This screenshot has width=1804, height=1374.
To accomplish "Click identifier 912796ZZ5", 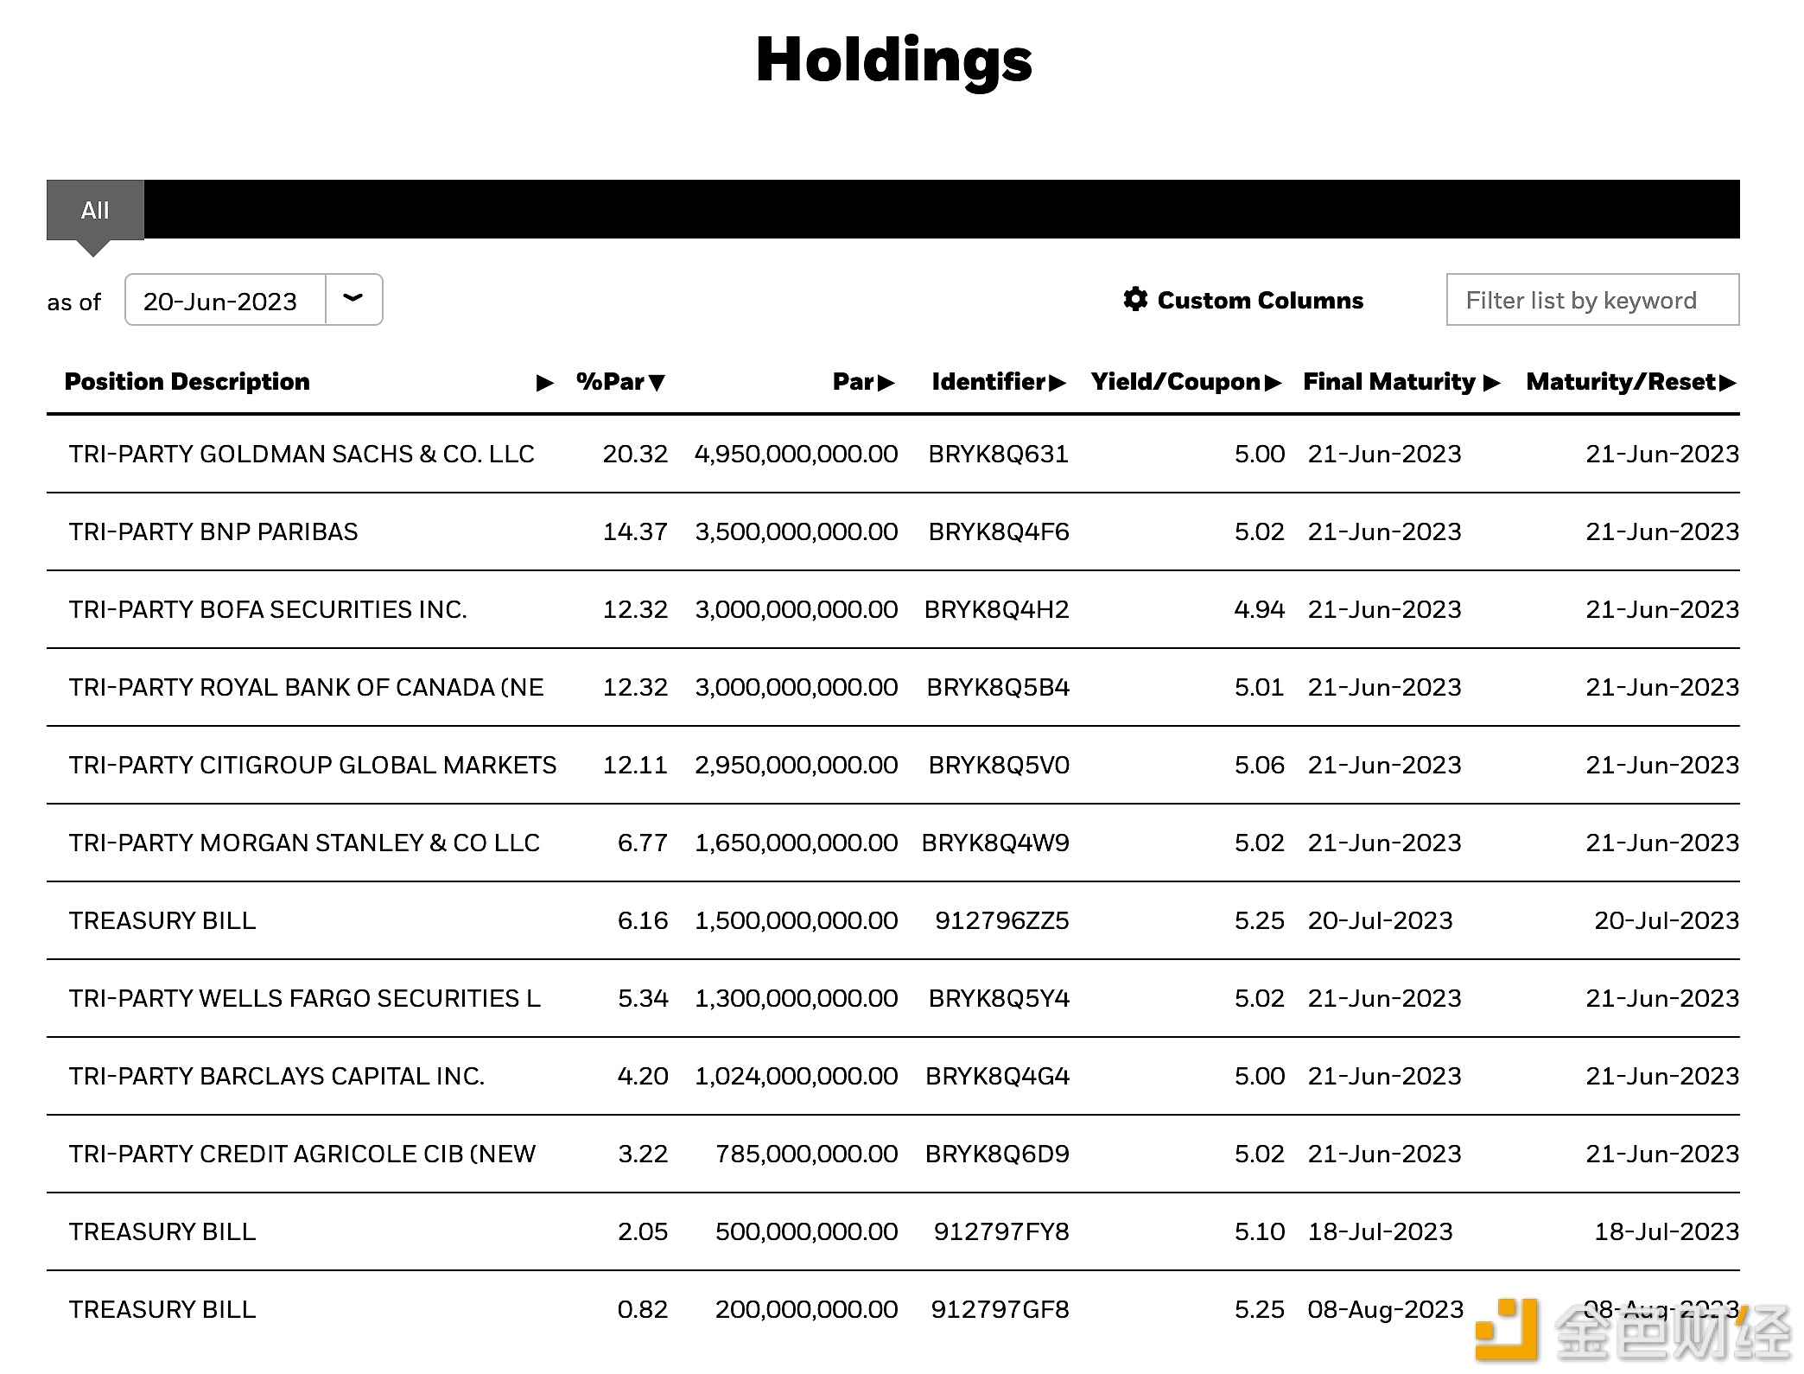I will (1002, 920).
